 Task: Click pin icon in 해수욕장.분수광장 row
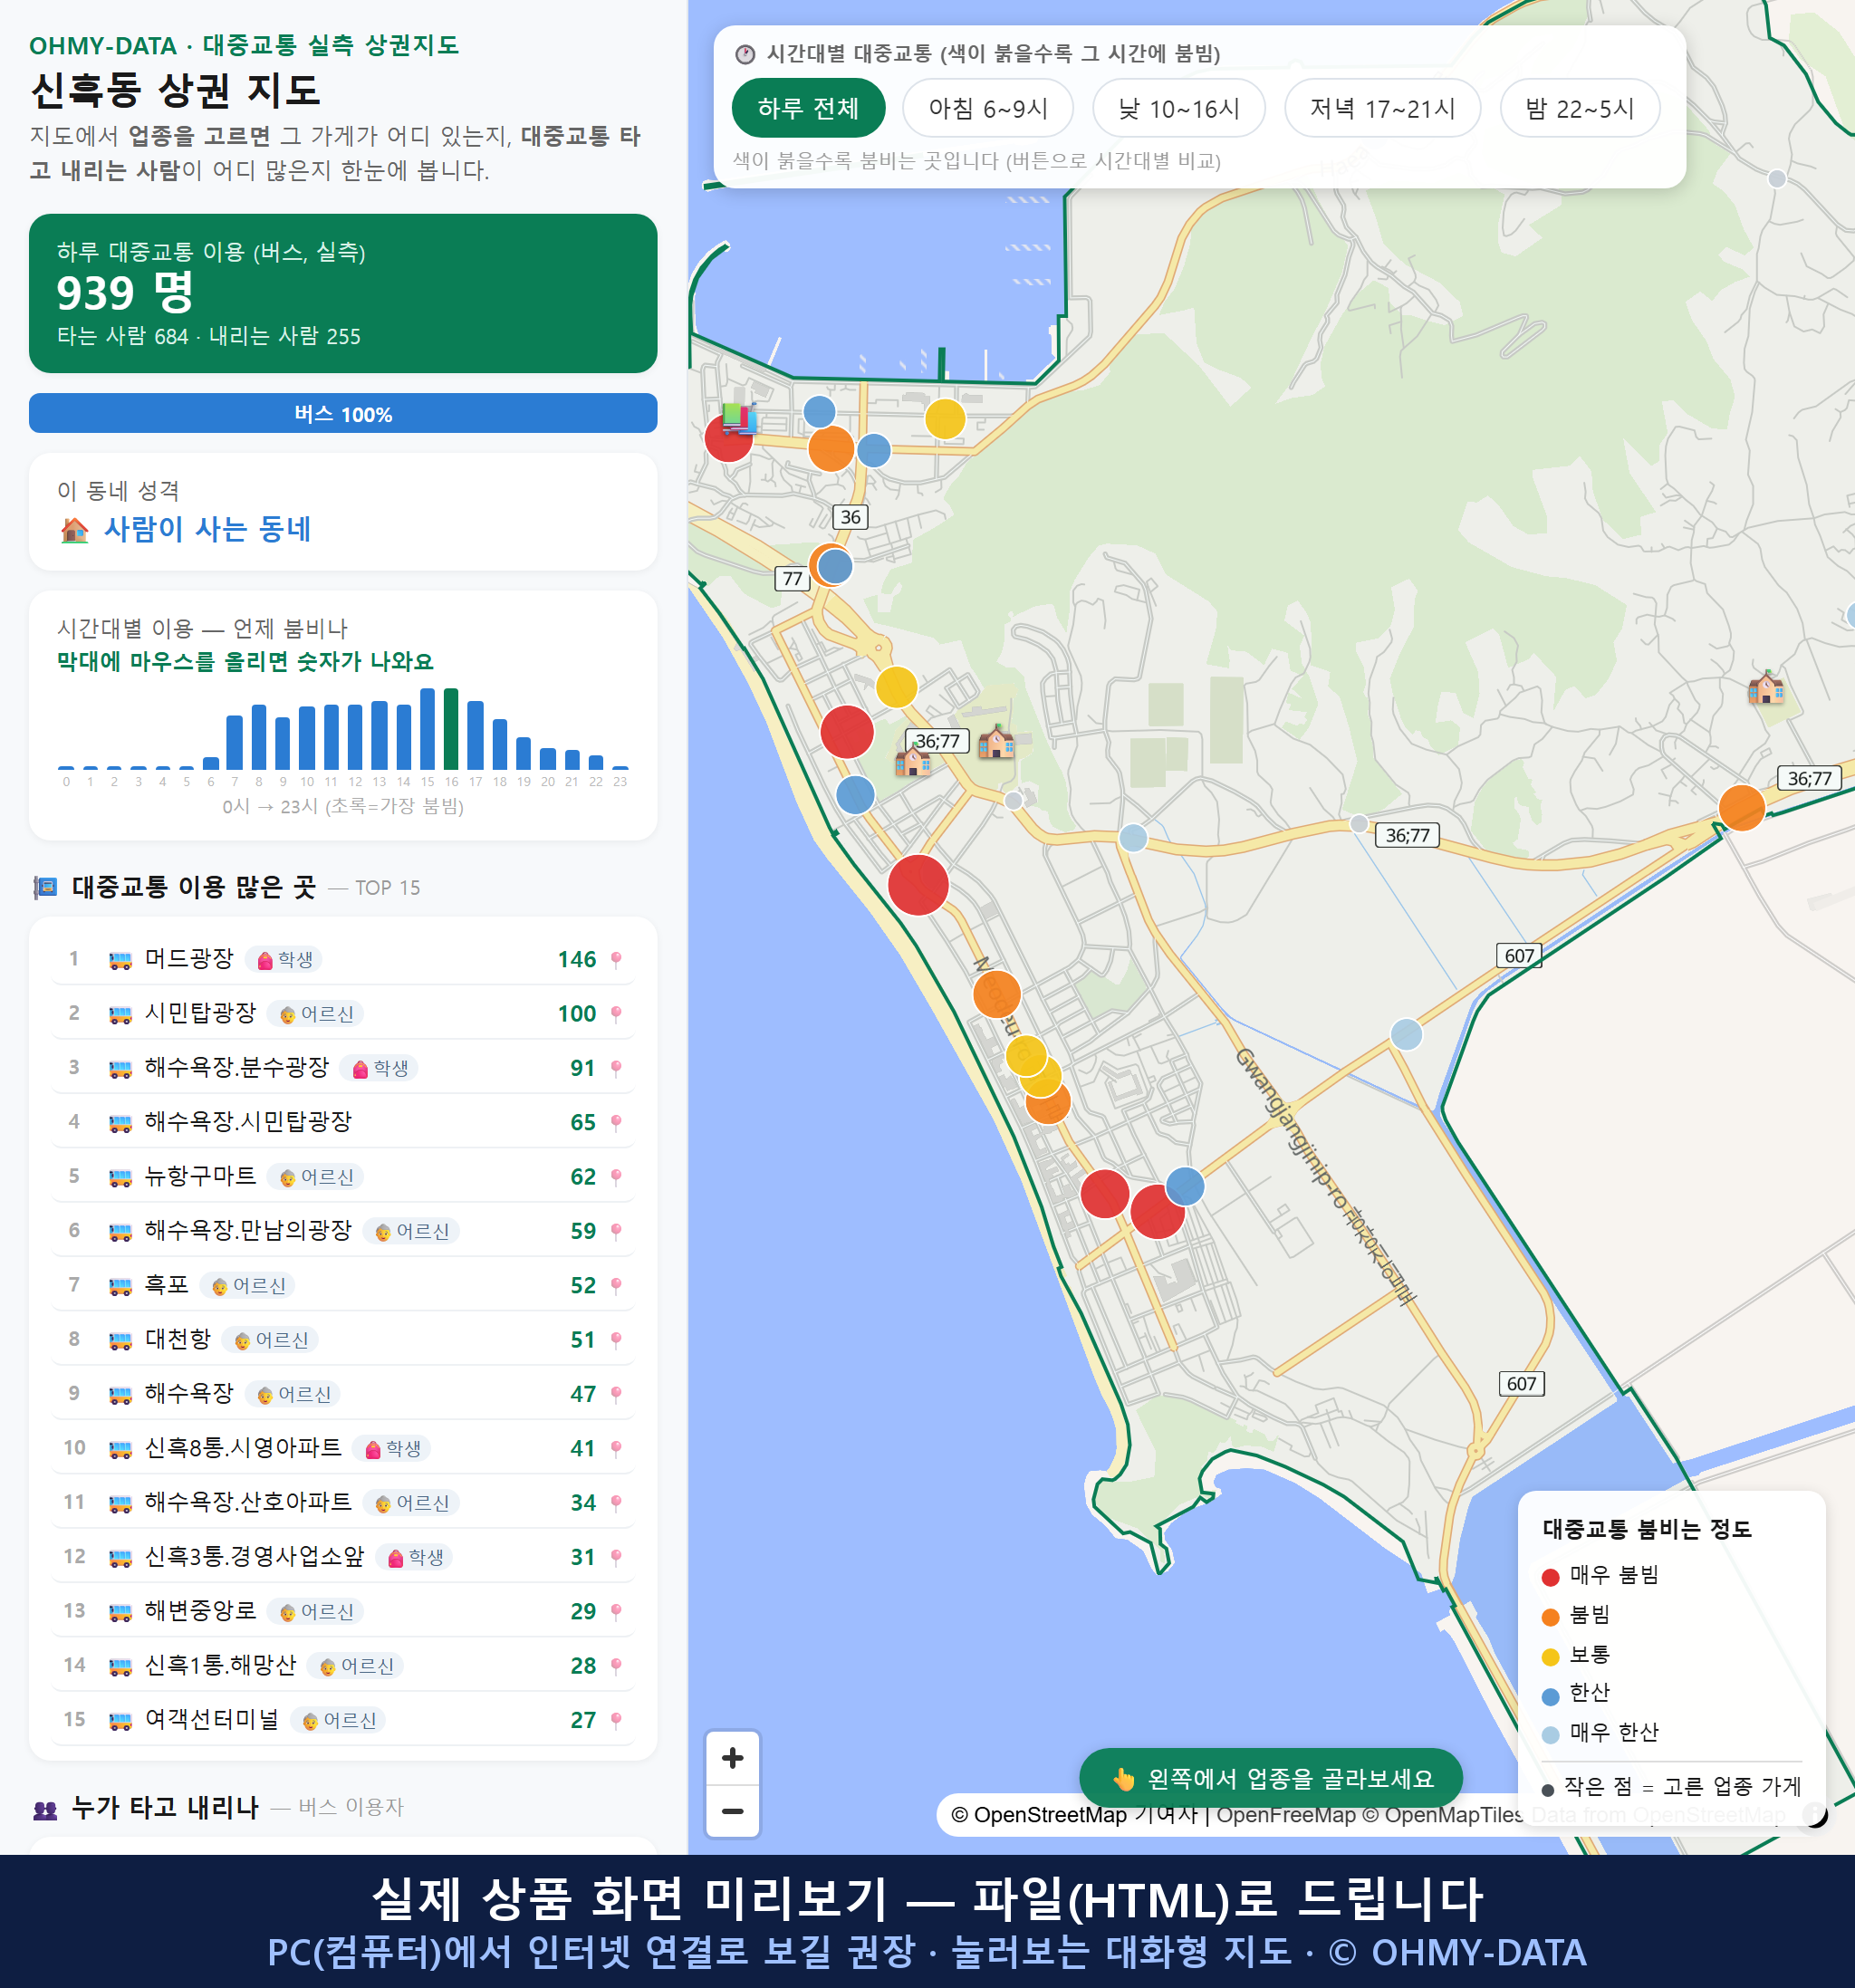[x=616, y=1068]
